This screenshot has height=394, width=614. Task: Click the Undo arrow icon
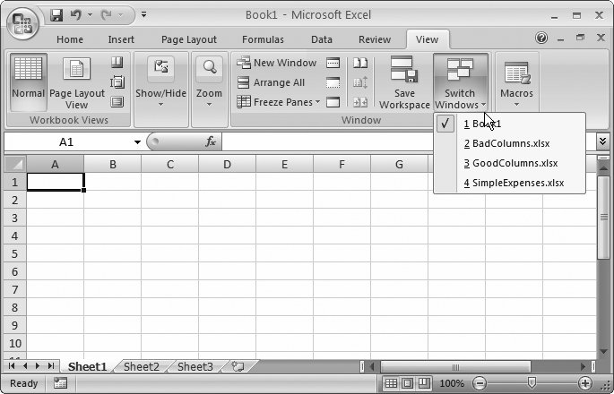[x=76, y=15]
